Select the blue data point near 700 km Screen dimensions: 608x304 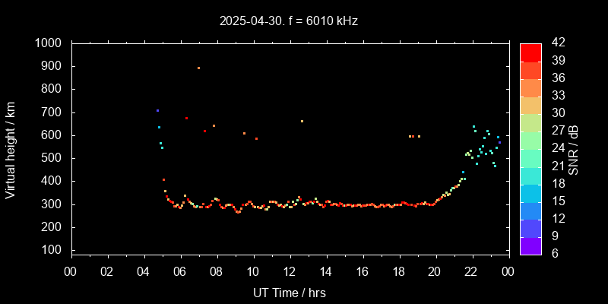point(157,111)
